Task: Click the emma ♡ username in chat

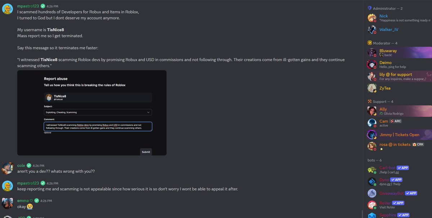Action: [x=25, y=200]
